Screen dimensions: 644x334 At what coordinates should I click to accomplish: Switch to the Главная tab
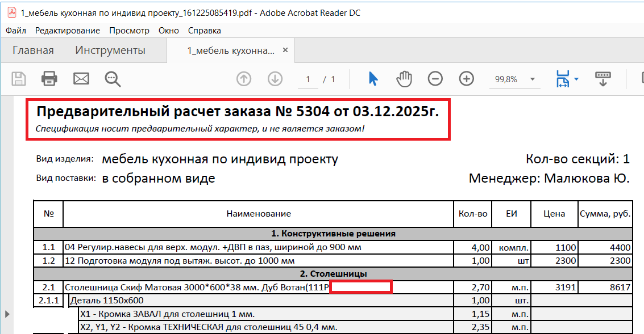pyautogui.click(x=33, y=50)
